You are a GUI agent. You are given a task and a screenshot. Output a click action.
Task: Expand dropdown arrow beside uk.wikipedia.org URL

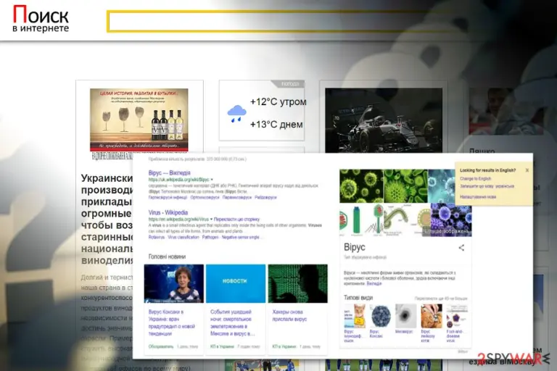(x=212, y=180)
